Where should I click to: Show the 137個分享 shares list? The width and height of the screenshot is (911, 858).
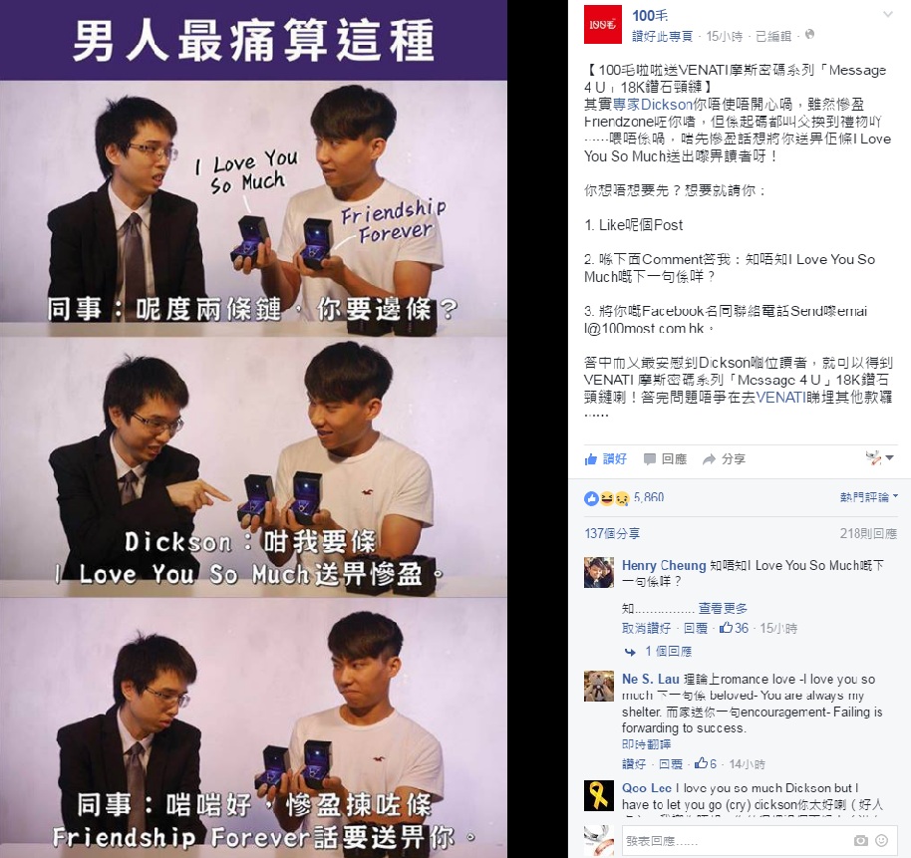point(612,533)
